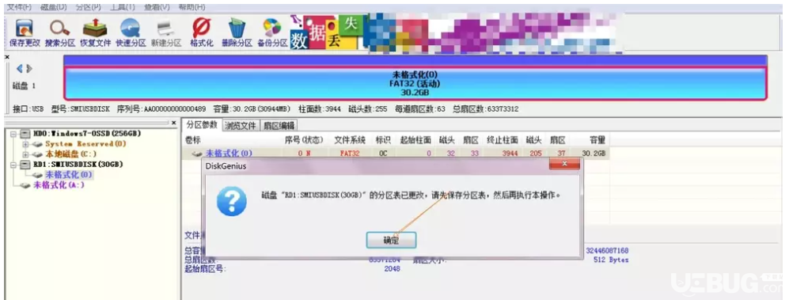This screenshot has width=789, height=300.
Task: Open the 磁盘(D) menu
Action: pyautogui.click(x=53, y=7)
